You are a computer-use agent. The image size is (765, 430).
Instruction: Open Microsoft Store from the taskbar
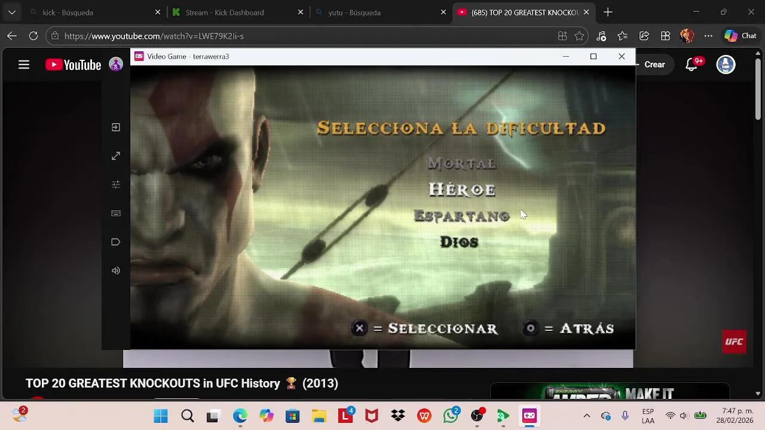click(x=292, y=416)
